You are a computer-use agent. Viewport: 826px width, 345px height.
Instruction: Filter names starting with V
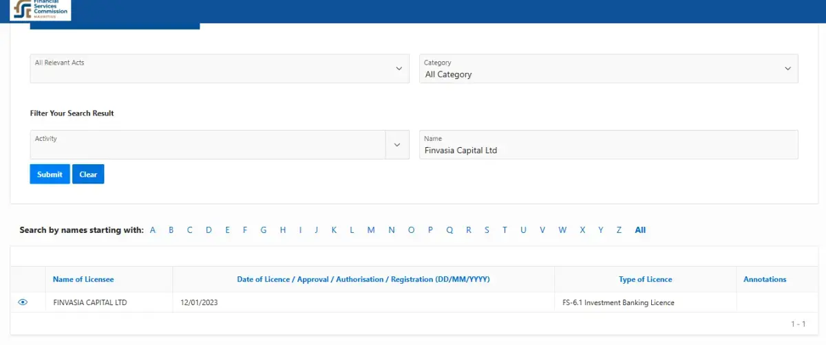542,230
